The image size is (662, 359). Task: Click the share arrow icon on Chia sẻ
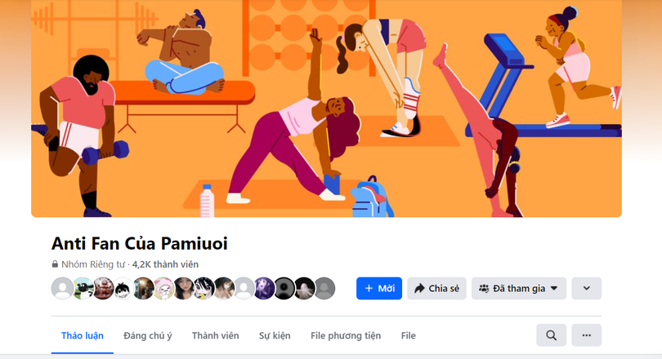419,288
